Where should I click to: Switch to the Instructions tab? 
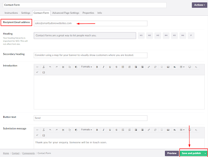tap(11, 13)
